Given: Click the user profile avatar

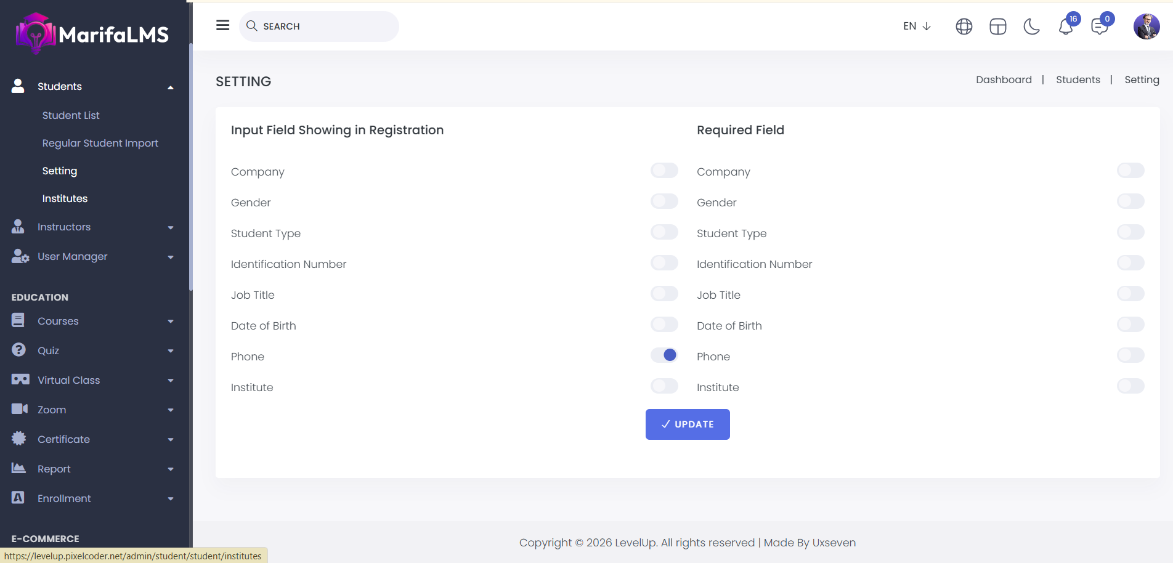Looking at the screenshot, I should point(1146,26).
